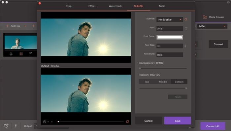Open the Effect tab
The height and width of the screenshot is (131, 231).
coord(92,6)
